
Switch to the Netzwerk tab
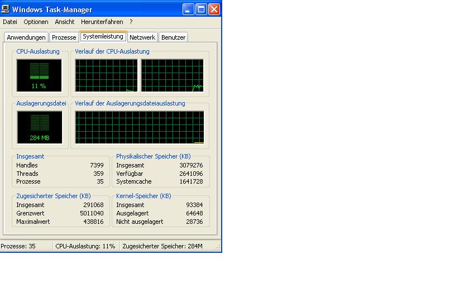coord(142,37)
